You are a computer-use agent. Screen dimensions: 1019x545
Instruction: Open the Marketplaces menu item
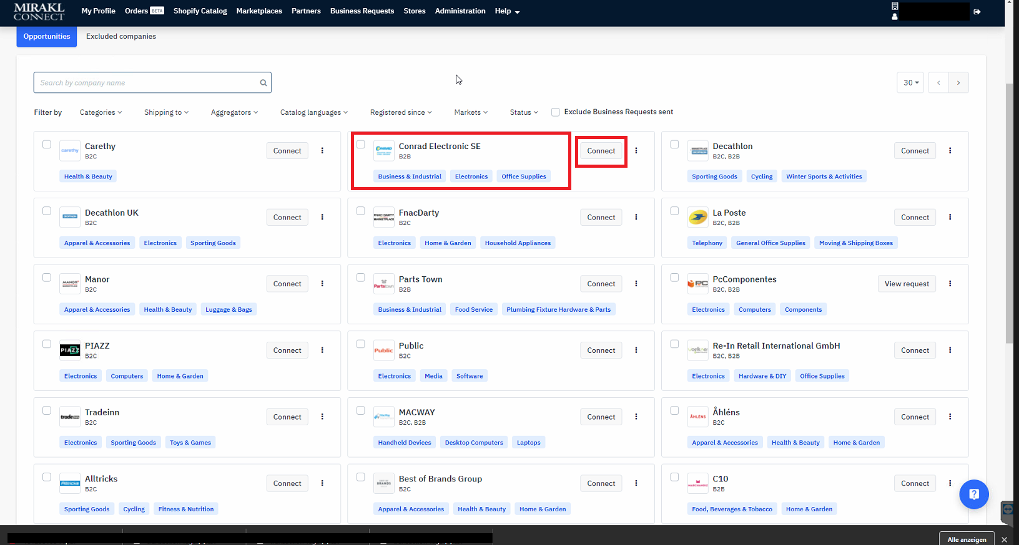tap(259, 11)
